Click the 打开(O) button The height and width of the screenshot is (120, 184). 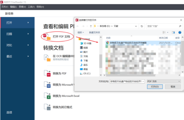coord(155,87)
